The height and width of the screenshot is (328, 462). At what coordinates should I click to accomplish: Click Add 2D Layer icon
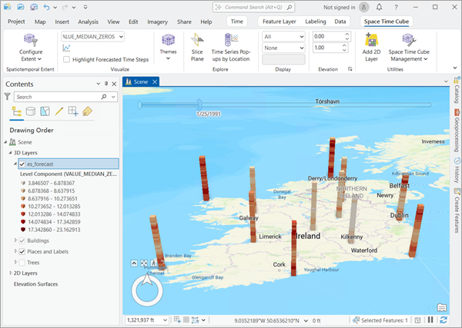(372, 47)
